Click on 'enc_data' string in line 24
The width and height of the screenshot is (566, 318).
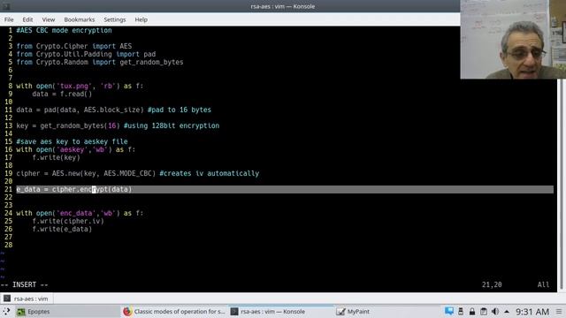coord(76,213)
